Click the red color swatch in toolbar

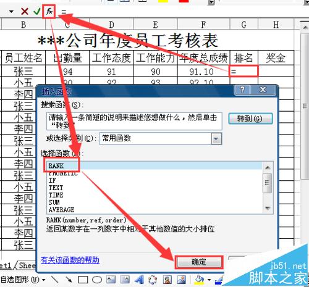(x=184, y=1)
